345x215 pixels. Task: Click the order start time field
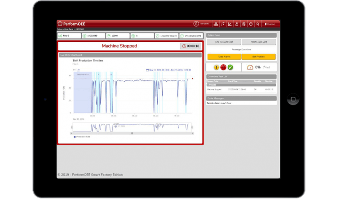pyautogui.click(x=167, y=35)
